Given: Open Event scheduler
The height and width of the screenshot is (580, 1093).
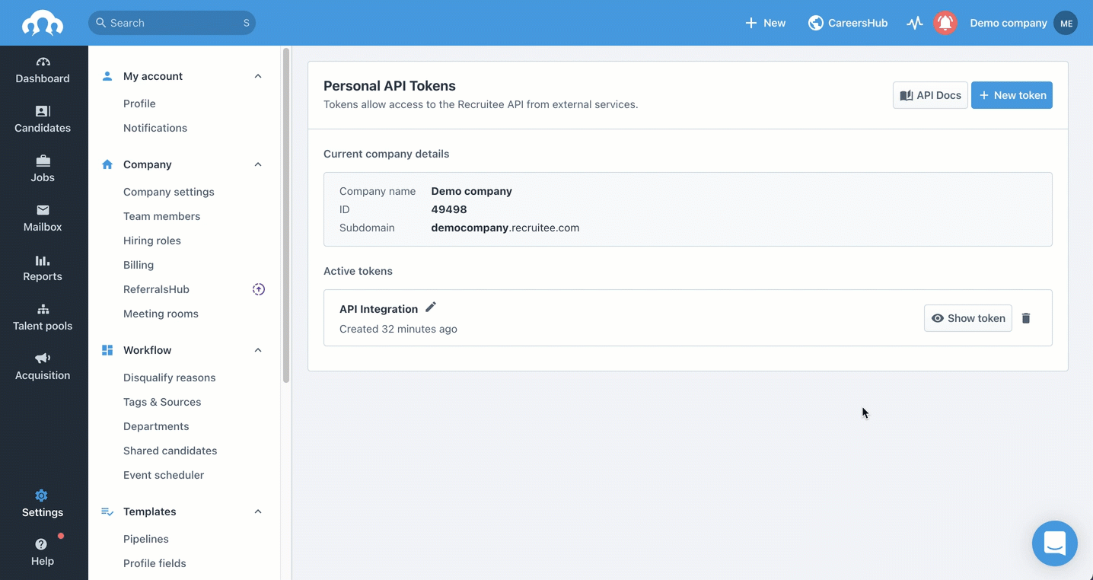Looking at the screenshot, I should pyautogui.click(x=164, y=475).
